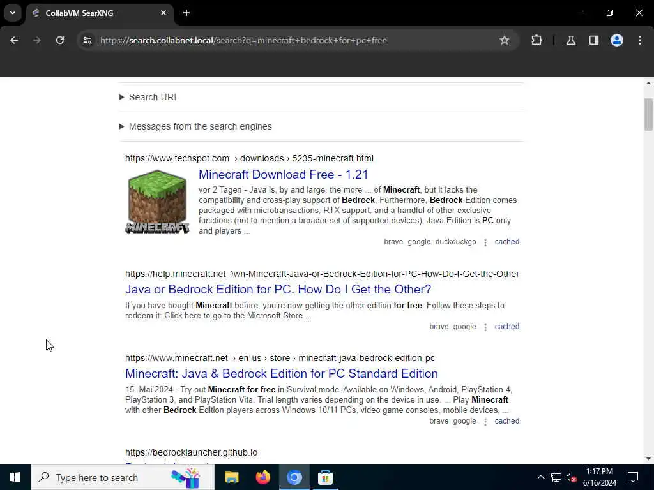654x490 pixels.
Task: Click the Windows taskbar search box
Action: [123, 477]
